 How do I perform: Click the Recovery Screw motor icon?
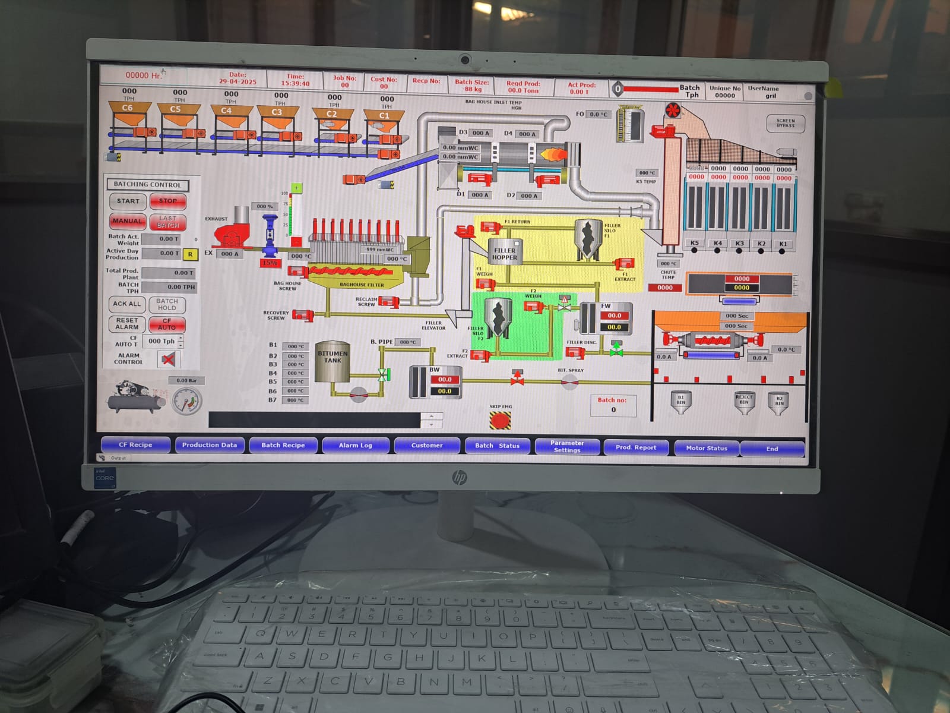tap(303, 315)
